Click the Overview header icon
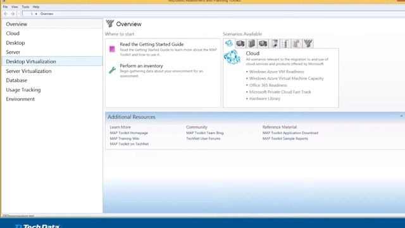Screen dimensions: 405x228 pyautogui.click(x=109, y=23)
